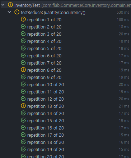This screenshot has width=131, height=158.
Task: Click failed status icon of repetition 8
Action: point(23,70)
